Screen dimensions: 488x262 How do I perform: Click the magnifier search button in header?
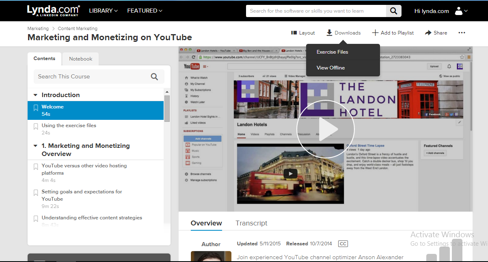393,11
